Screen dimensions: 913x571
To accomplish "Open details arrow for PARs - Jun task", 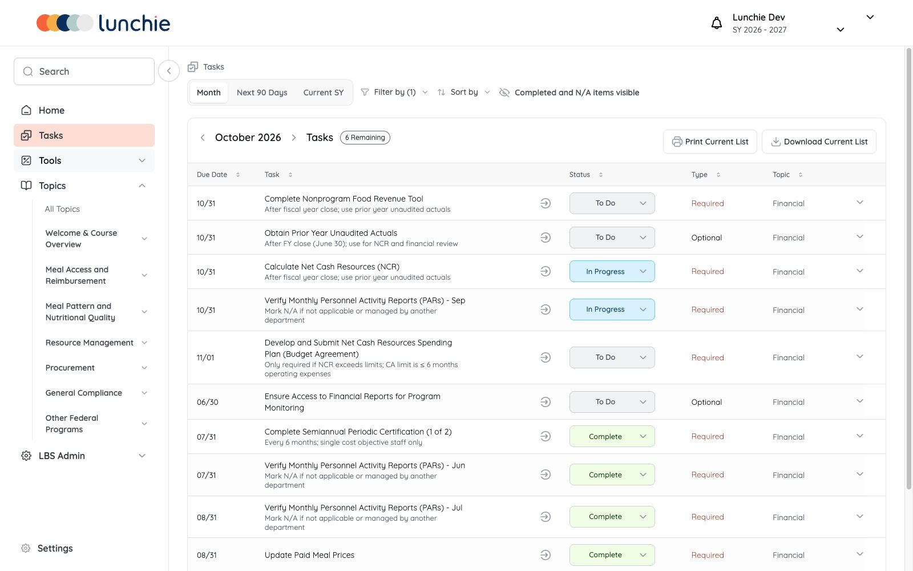I will tap(546, 475).
